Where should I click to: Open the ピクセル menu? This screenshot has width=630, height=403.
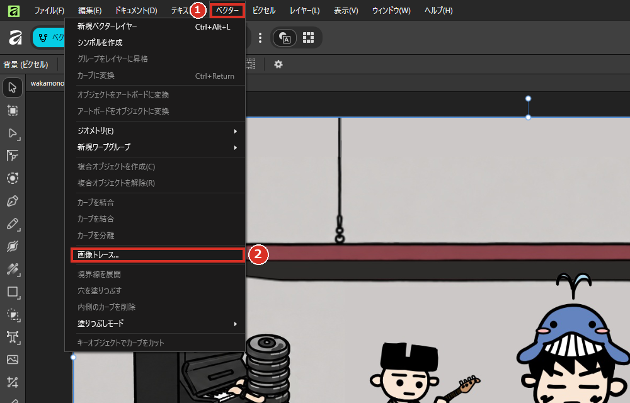[x=264, y=11]
